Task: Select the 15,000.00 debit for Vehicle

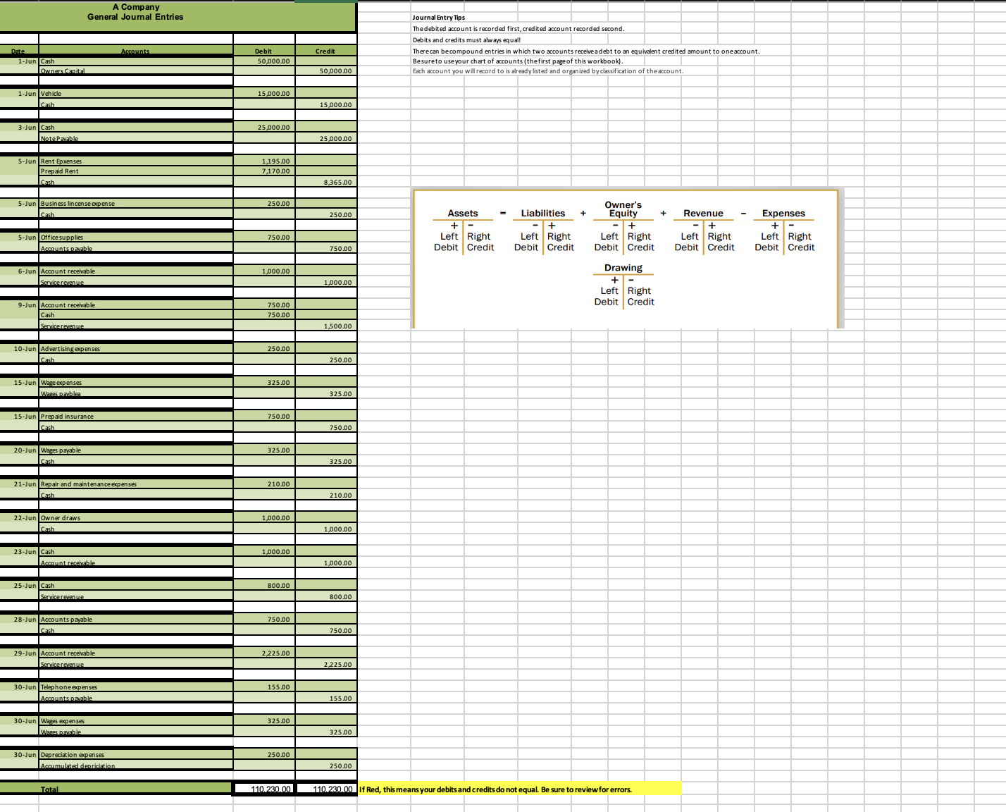Action: 263,94
